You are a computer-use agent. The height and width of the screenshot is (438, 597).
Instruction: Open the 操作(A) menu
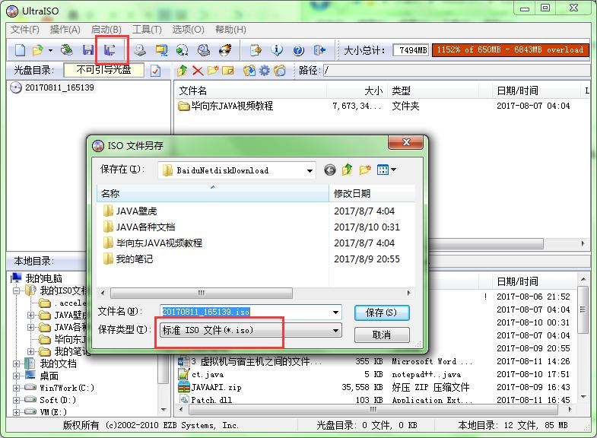tap(65, 30)
